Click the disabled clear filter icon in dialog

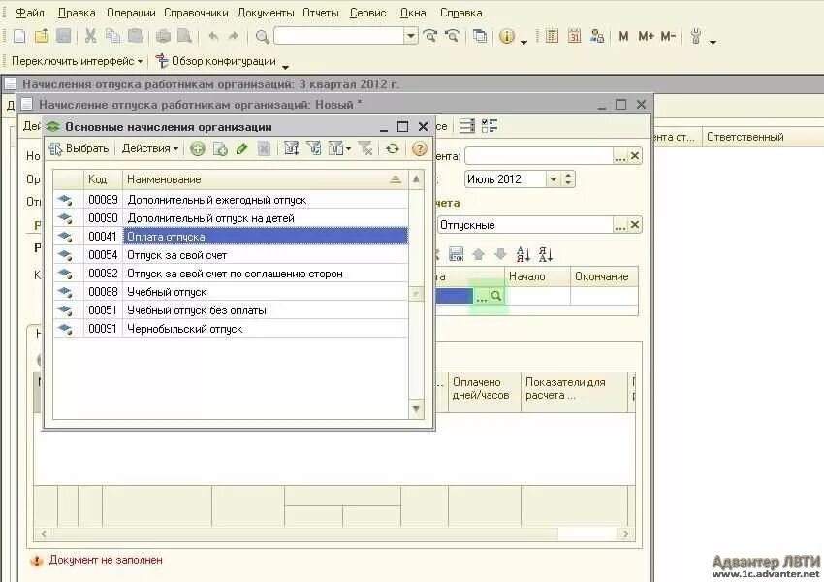pos(365,149)
